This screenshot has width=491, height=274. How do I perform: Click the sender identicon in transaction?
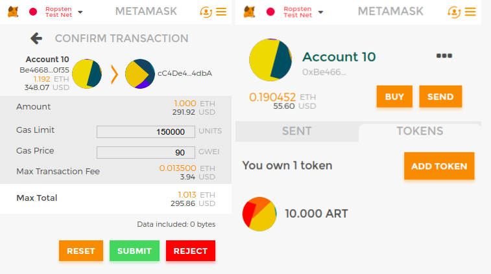87,74
